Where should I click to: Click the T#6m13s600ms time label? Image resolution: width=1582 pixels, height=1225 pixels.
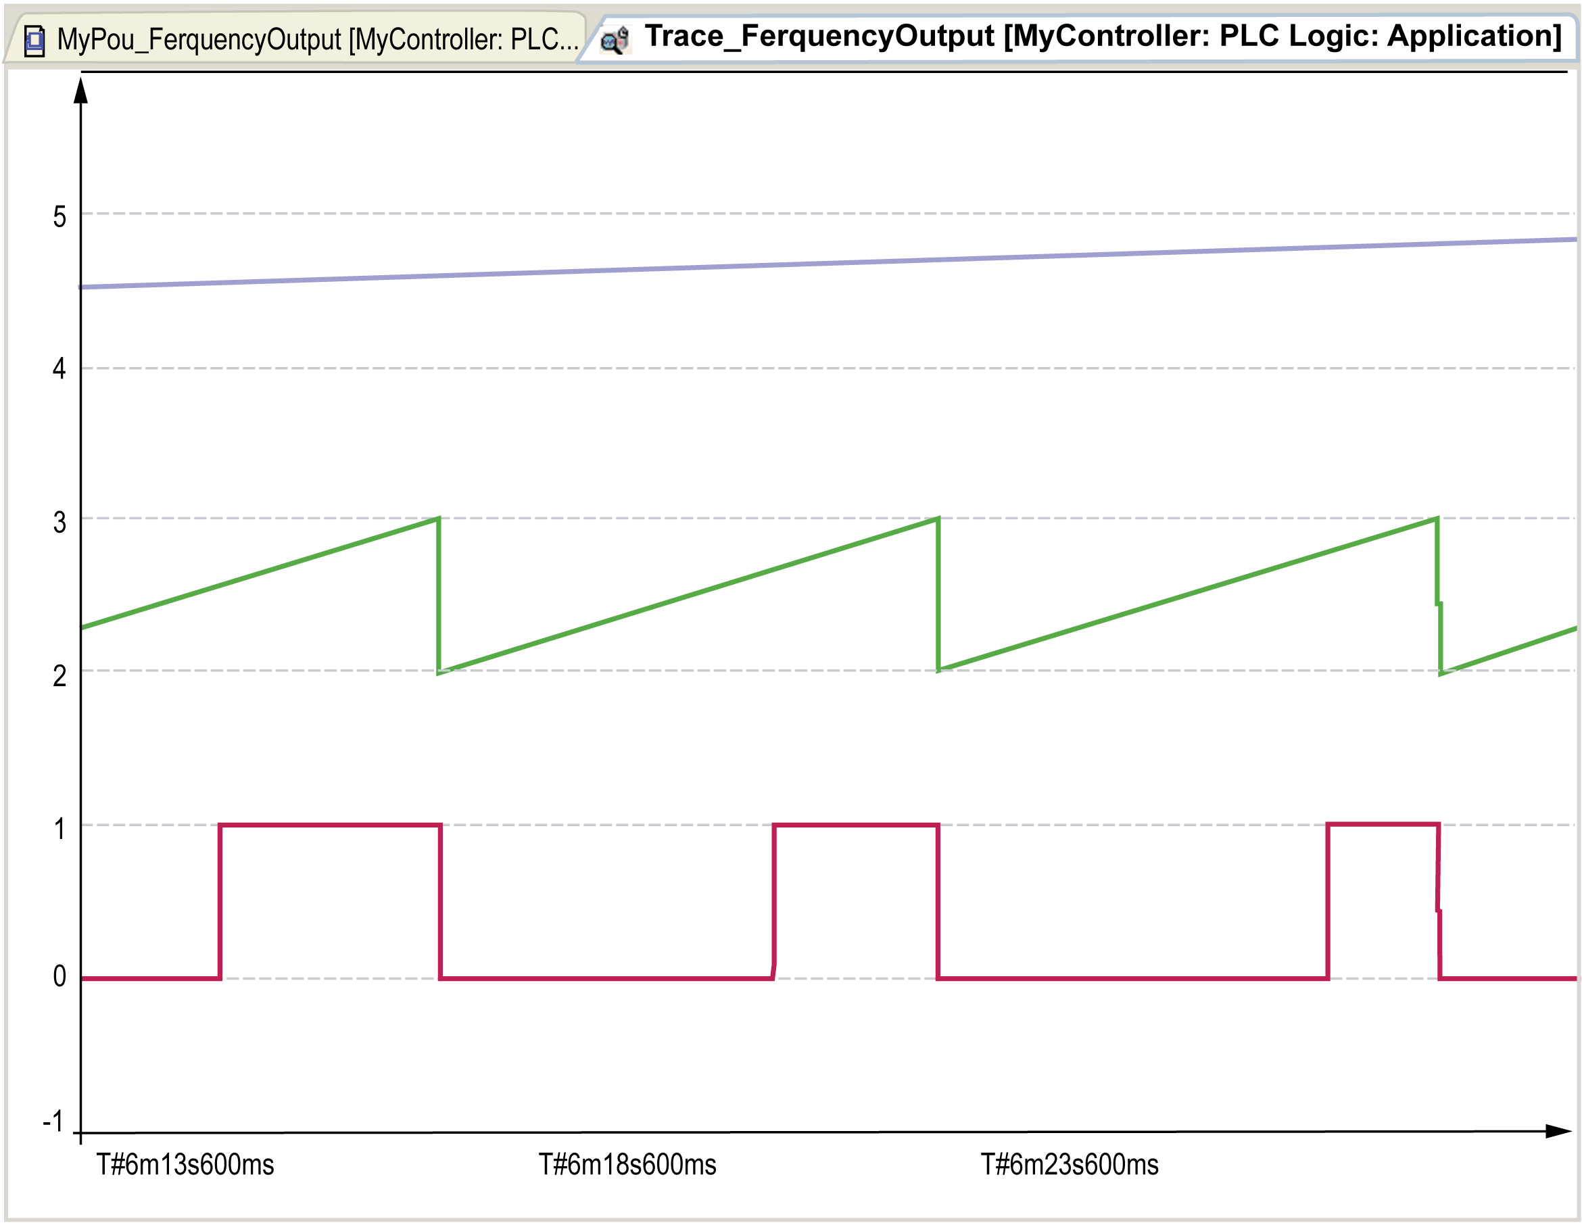click(185, 1165)
